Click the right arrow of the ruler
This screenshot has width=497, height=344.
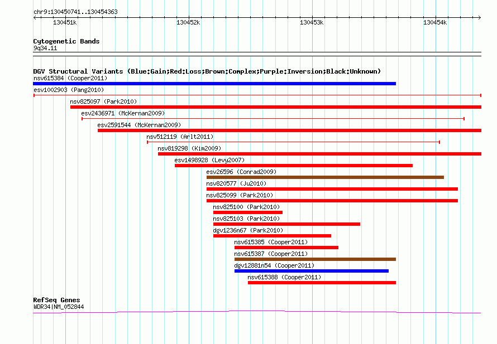479,18
